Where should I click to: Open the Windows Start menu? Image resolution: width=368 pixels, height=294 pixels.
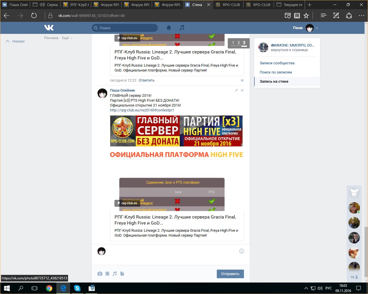7,288
